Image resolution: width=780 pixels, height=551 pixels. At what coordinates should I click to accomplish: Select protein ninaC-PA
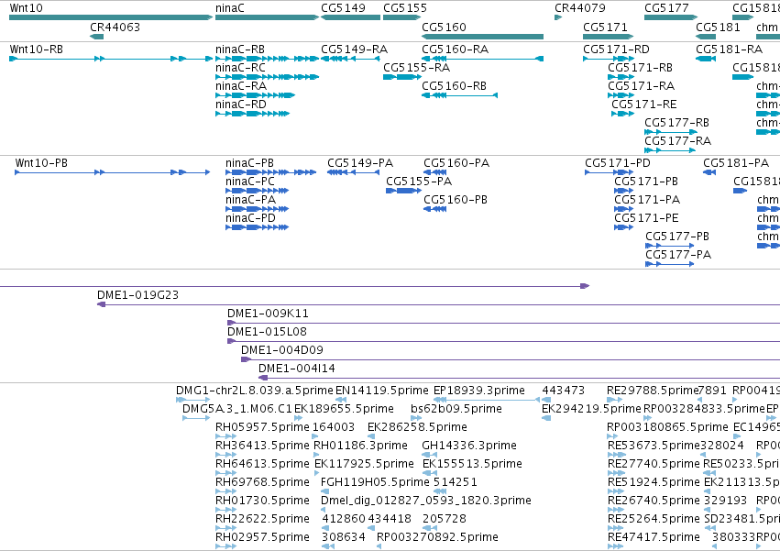tap(258, 210)
